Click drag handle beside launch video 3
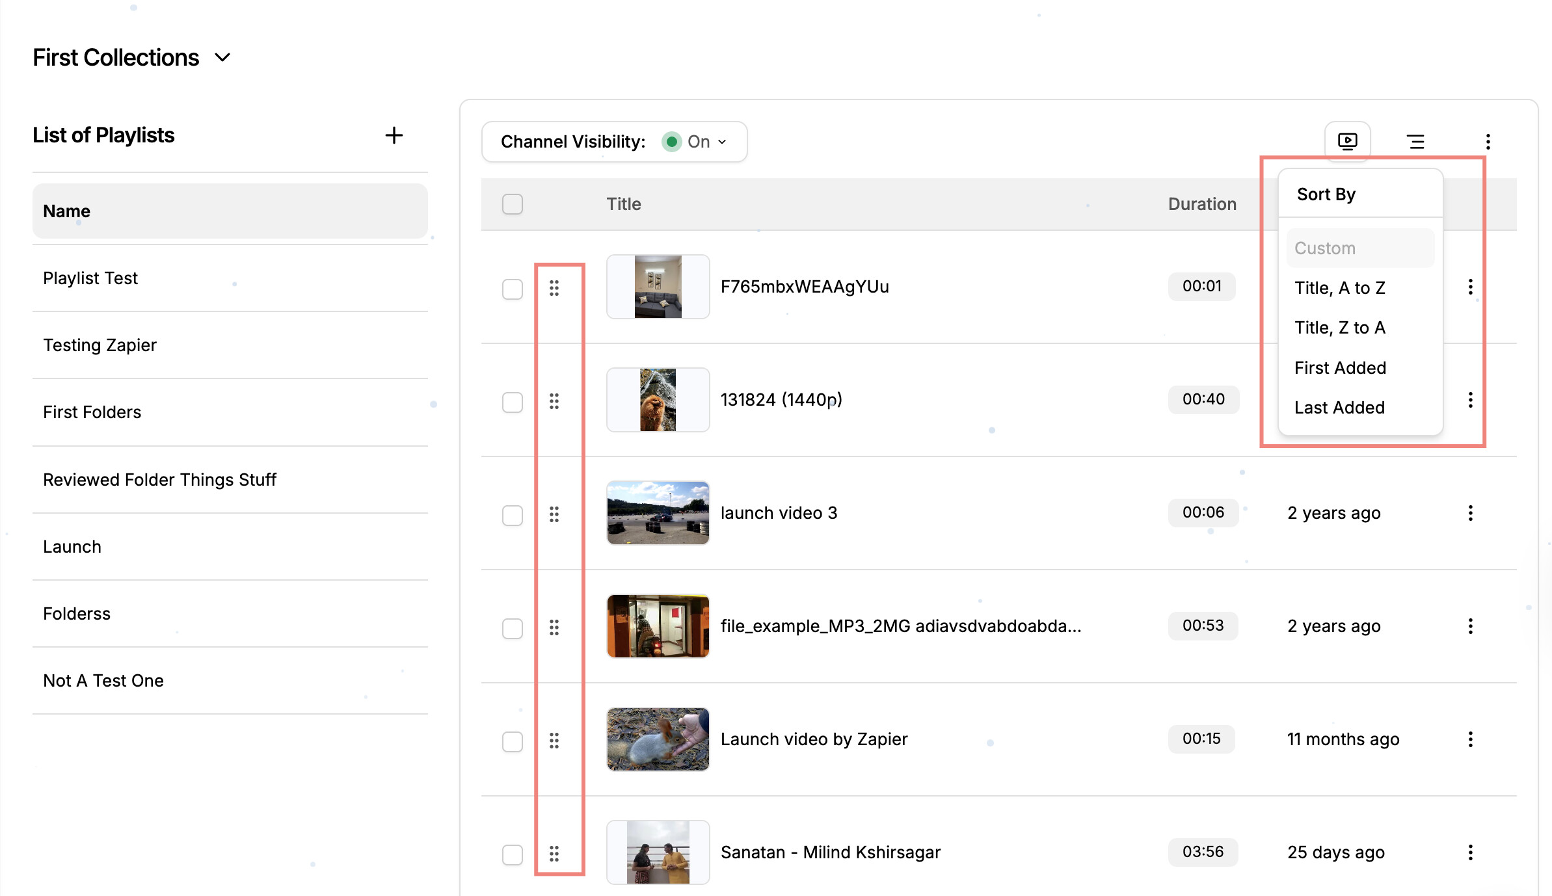 coord(554,514)
